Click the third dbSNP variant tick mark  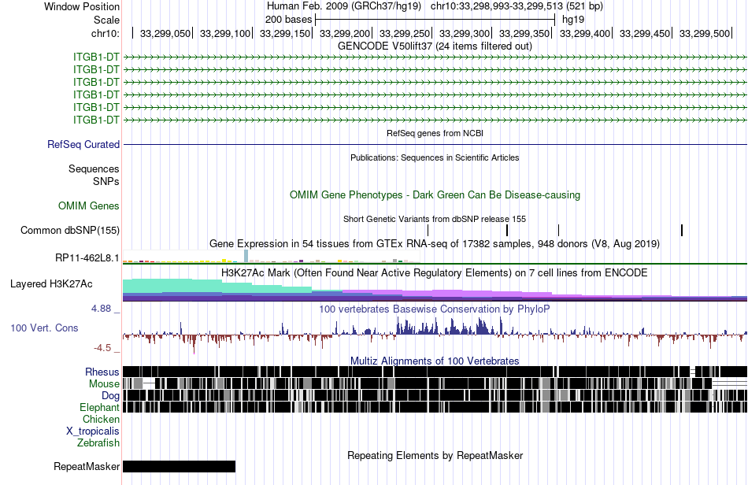click(x=558, y=231)
